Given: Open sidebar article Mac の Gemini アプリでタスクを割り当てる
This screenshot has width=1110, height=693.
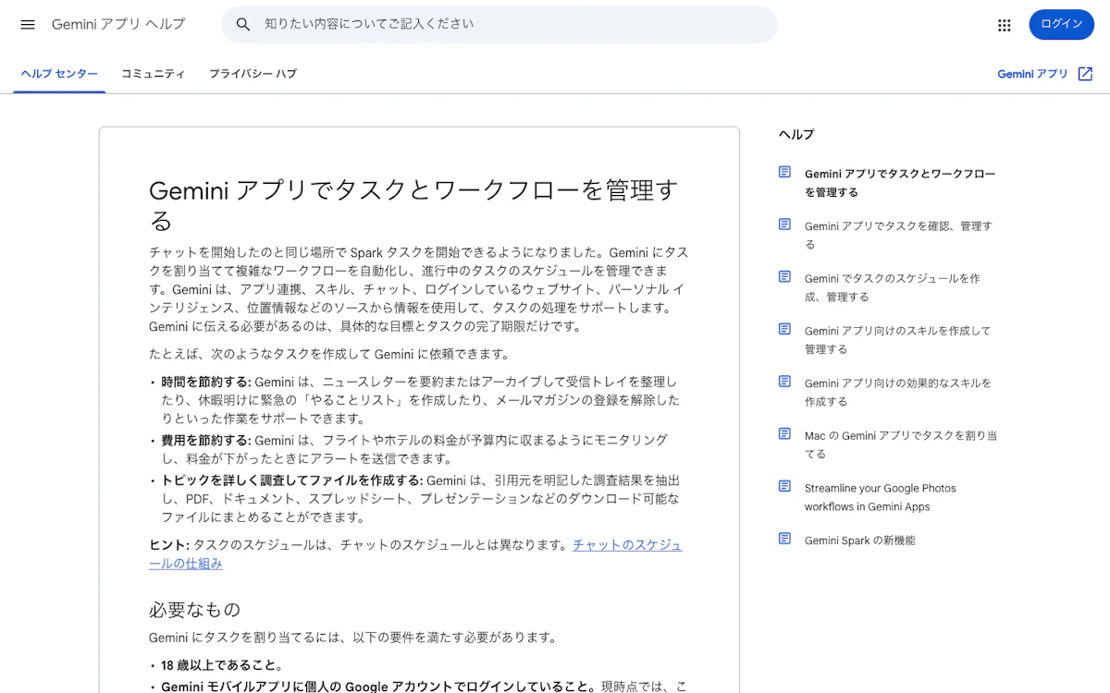Looking at the screenshot, I should [901, 444].
